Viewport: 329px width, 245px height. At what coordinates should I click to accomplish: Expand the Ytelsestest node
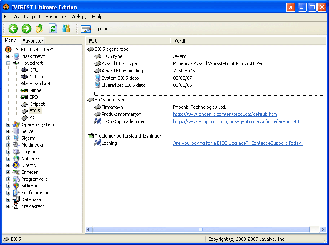pos(8,206)
